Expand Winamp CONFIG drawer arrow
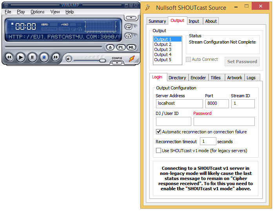 click(x=117, y=63)
